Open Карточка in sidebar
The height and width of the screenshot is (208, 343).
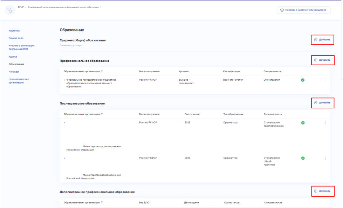[x=14, y=31]
